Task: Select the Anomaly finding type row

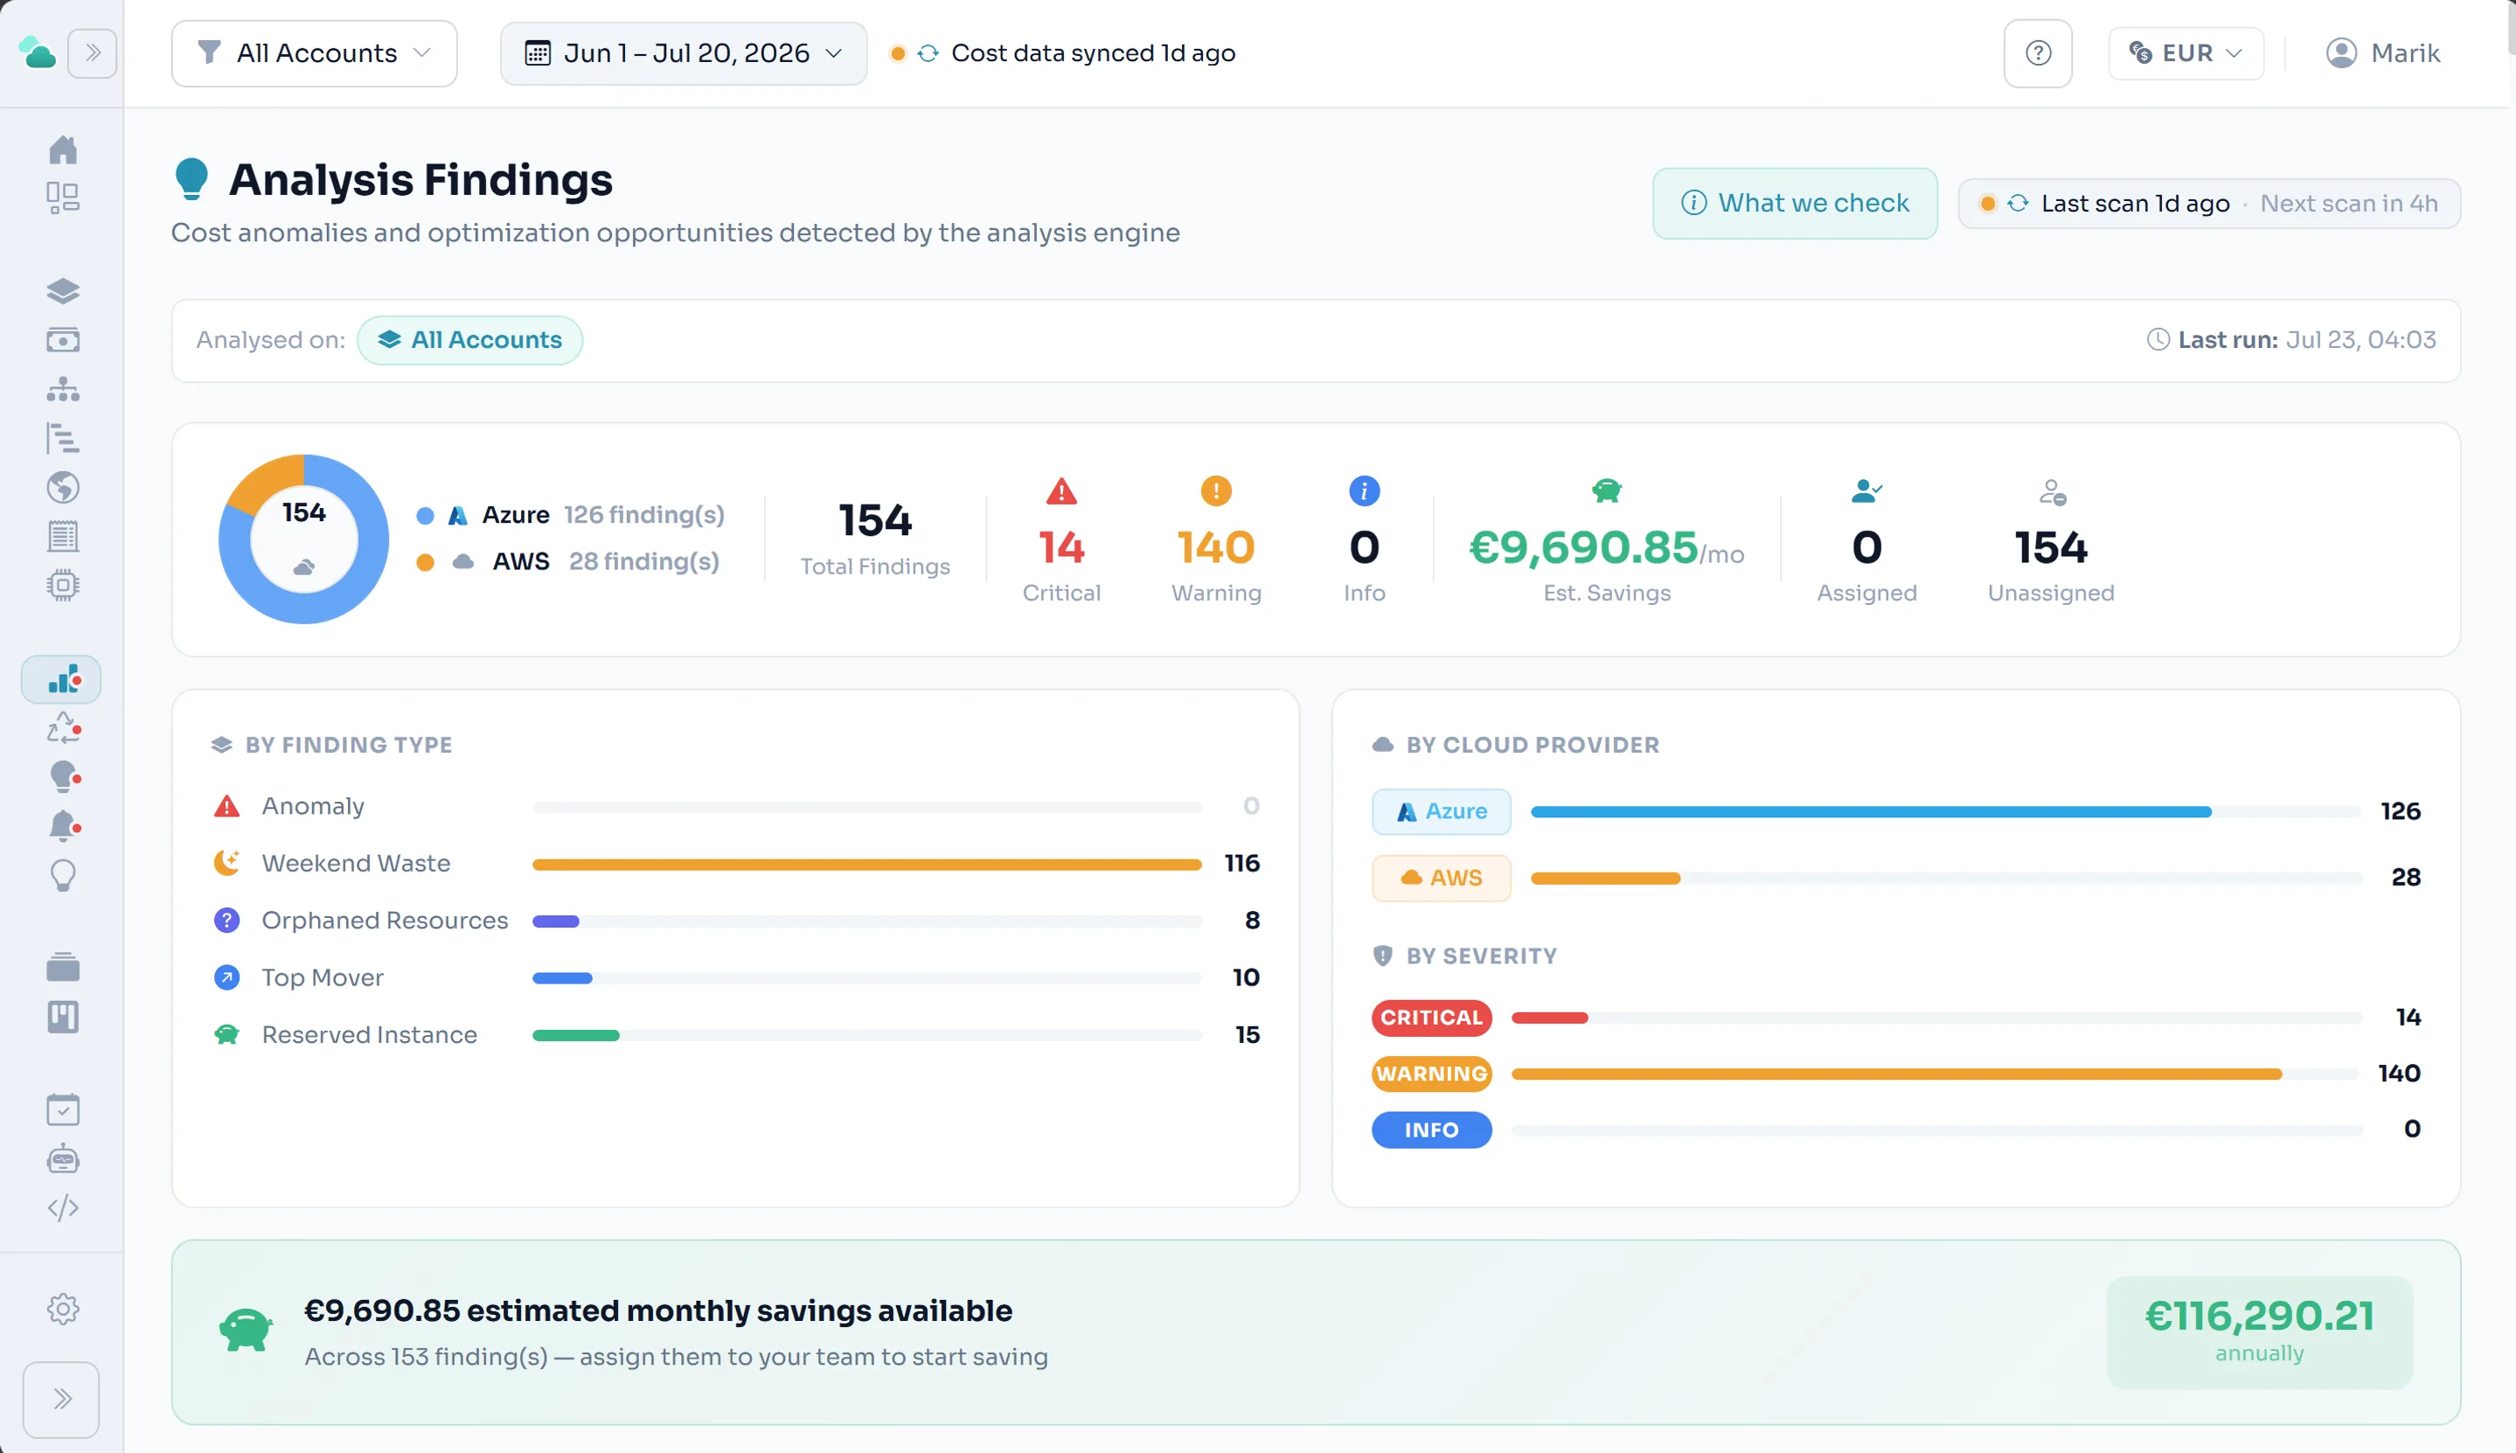Action: (736, 806)
